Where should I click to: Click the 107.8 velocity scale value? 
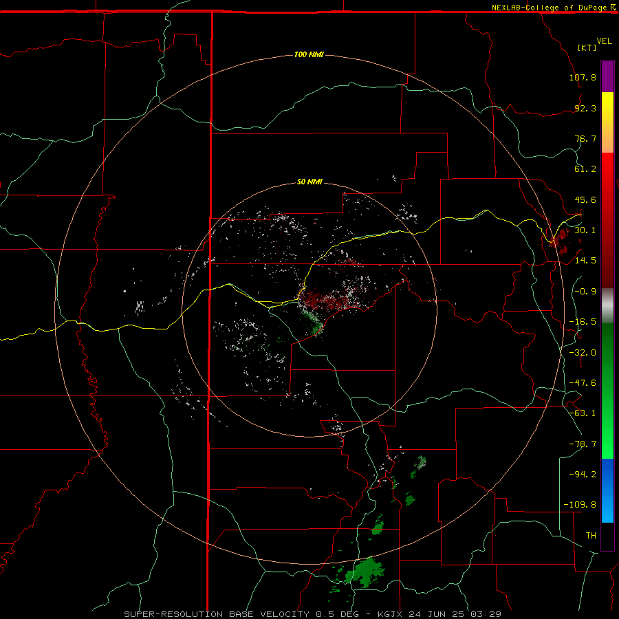pos(583,77)
